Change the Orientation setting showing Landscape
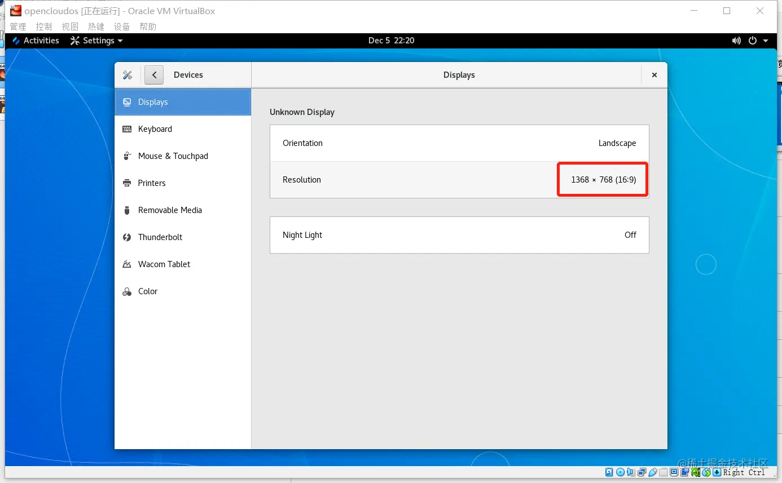This screenshot has width=782, height=483. (x=459, y=143)
